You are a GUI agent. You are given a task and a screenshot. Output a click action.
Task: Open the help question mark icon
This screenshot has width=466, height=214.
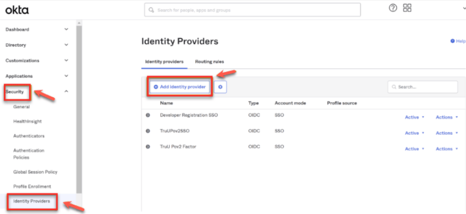[393, 8]
